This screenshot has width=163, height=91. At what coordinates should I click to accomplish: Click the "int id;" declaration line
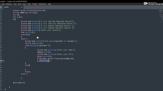coord(16,15)
